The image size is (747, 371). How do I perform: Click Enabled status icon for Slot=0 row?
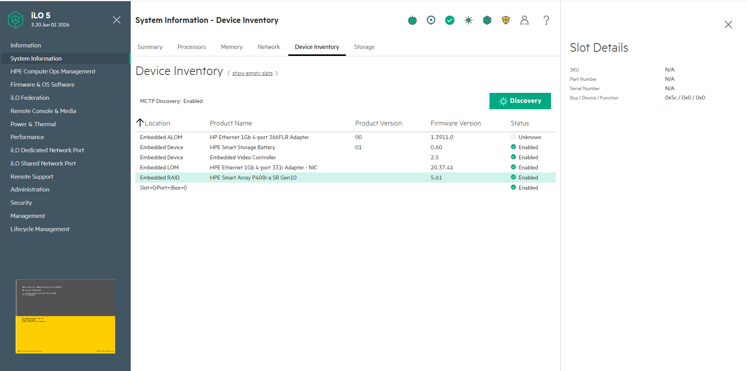point(513,187)
